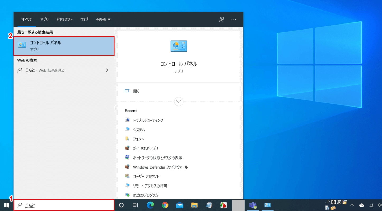Switch to the running Control Panel taskbar icon

click(x=268, y=205)
